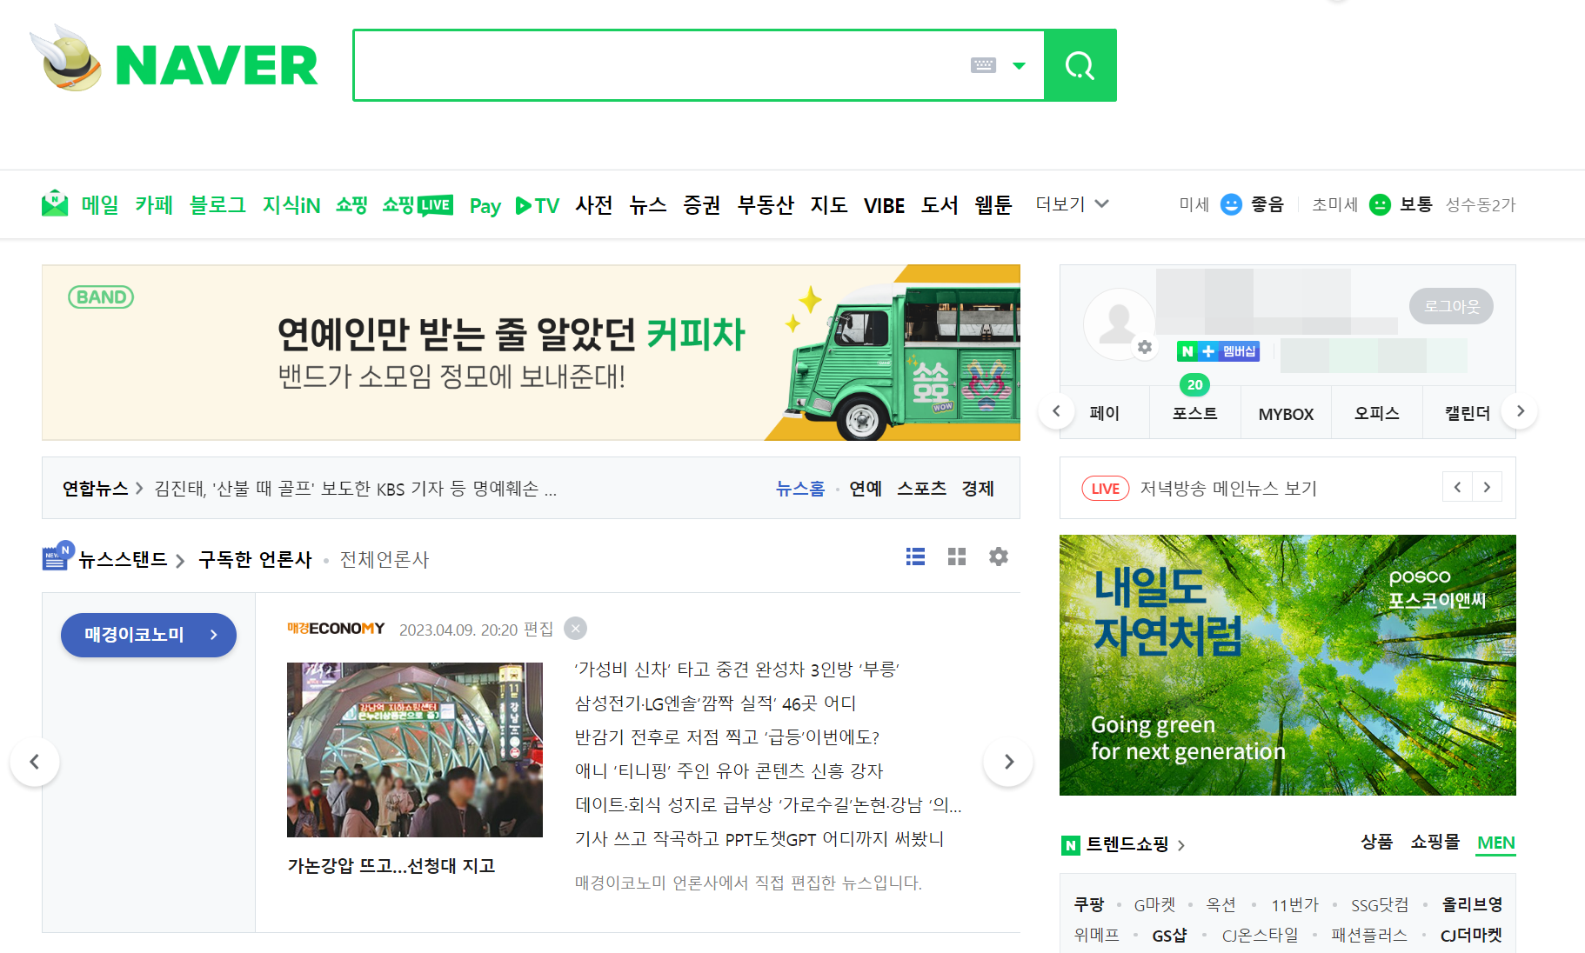1585x953 pixels.
Task: Switch newsstand to grid view icon
Action: [957, 556]
